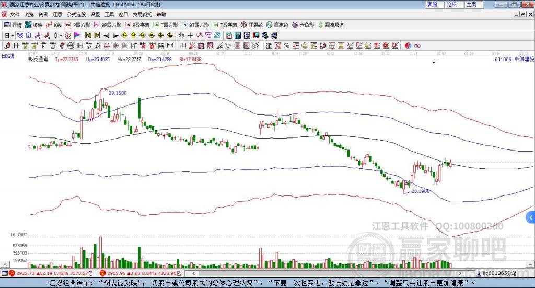The image size is (535, 288).
Task: Select the Gann fan lines tool
Action: point(192,45)
